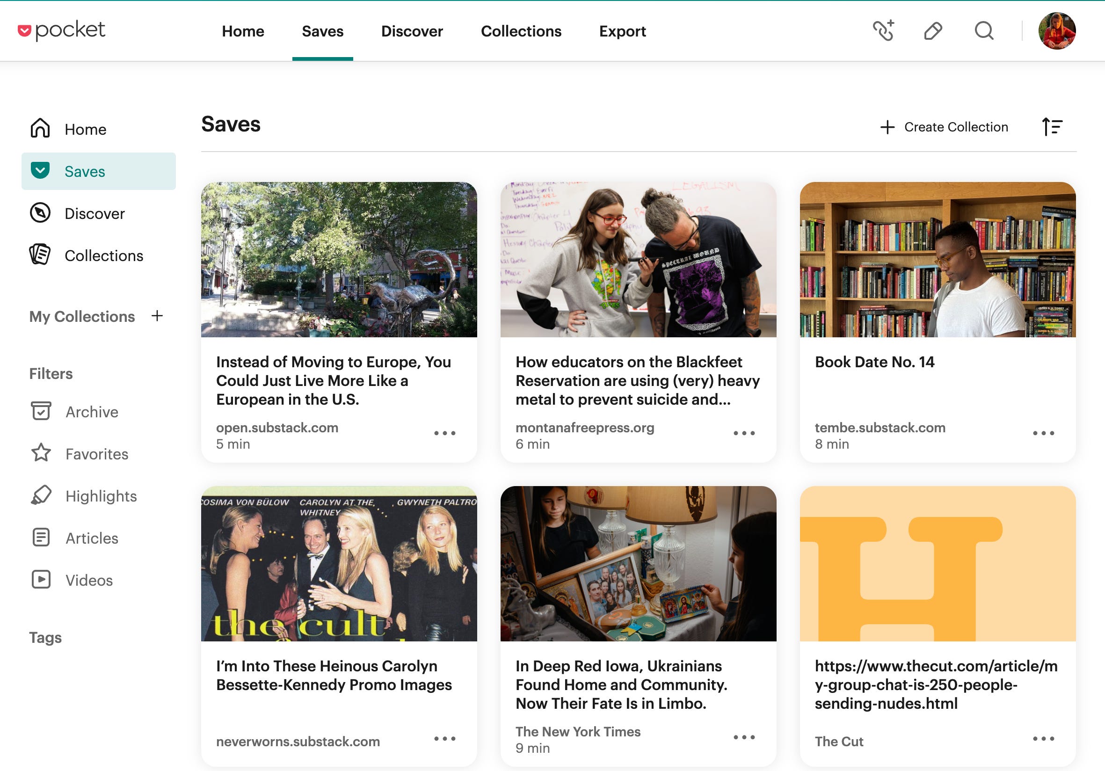Go to the Export top navigation tab
This screenshot has width=1105, height=771.
pos(622,31)
